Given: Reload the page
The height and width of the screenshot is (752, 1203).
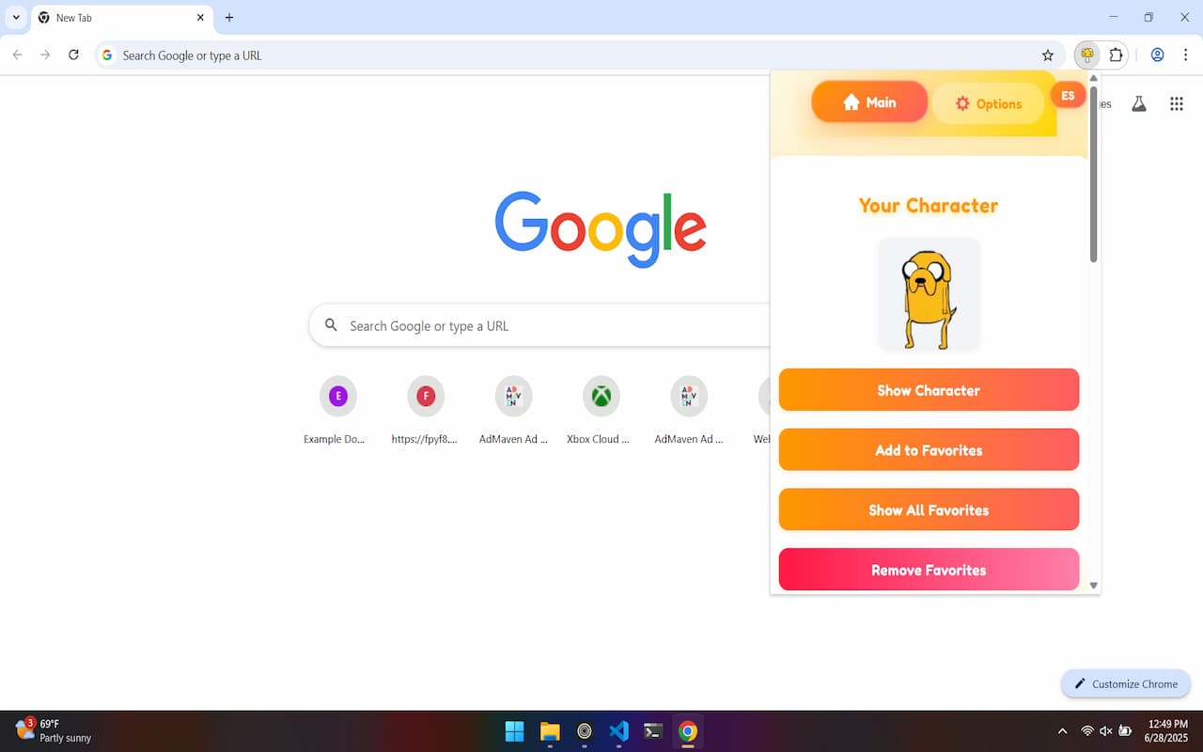Looking at the screenshot, I should tap(73, 55).
